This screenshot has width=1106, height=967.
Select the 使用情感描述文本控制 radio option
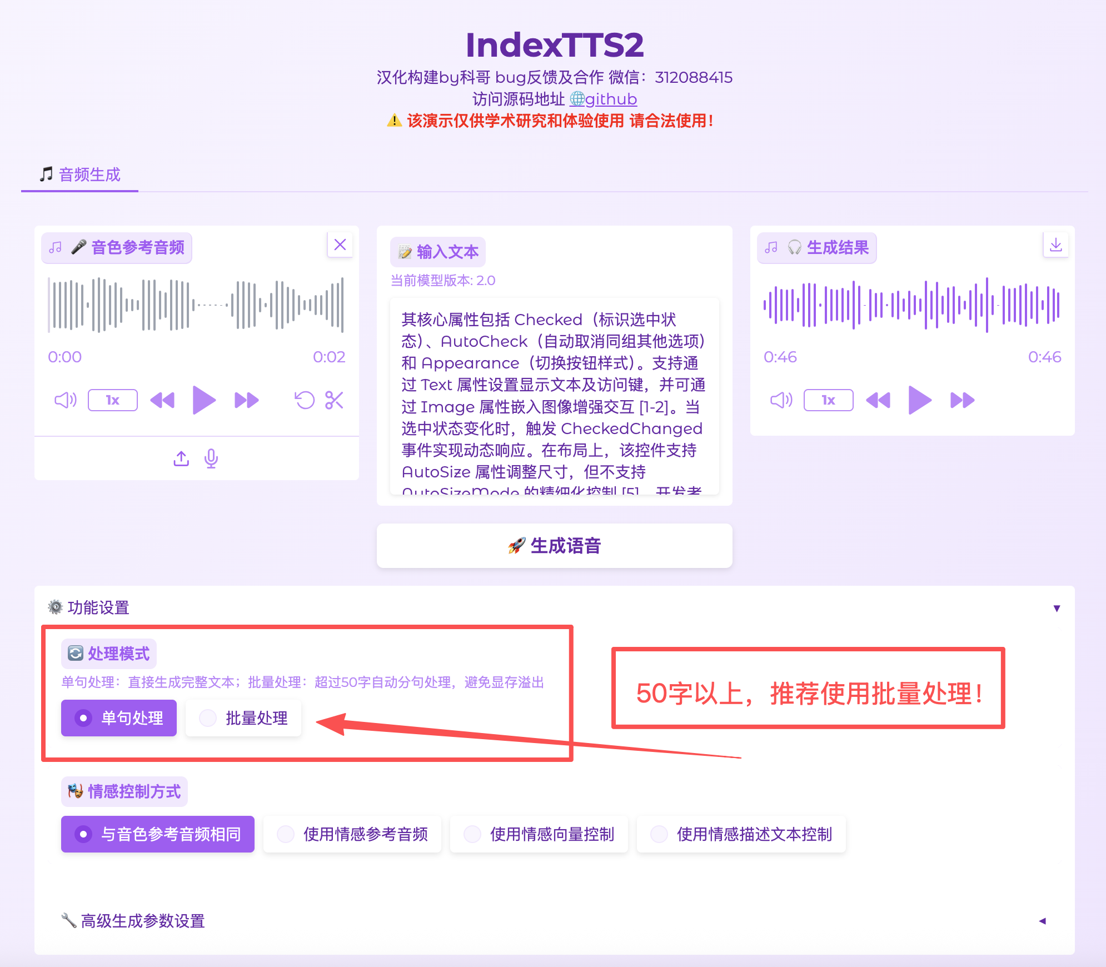(741, 834)
